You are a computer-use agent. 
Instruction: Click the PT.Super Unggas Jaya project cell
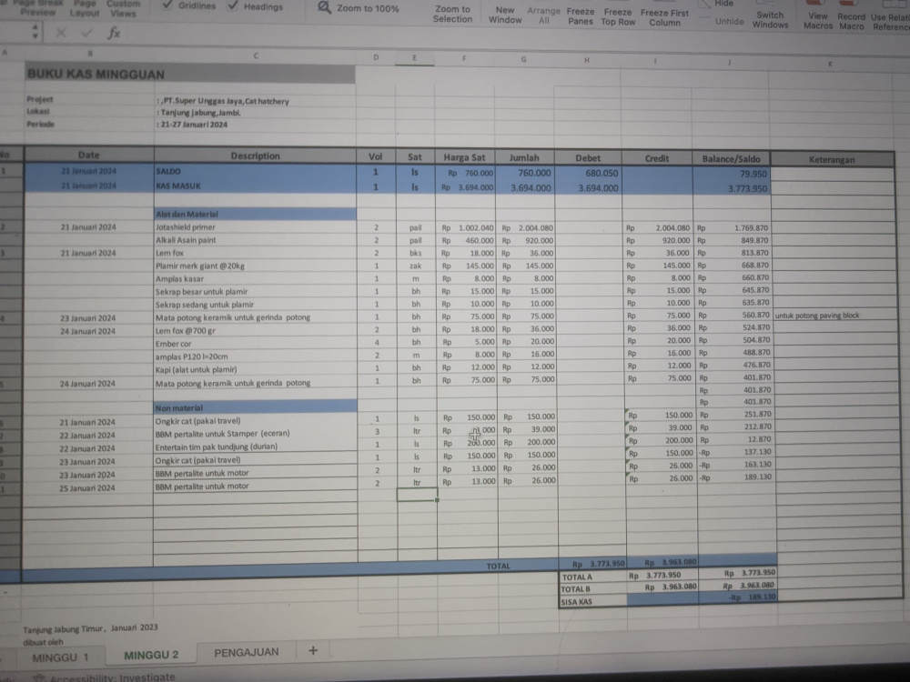(226, 101)
